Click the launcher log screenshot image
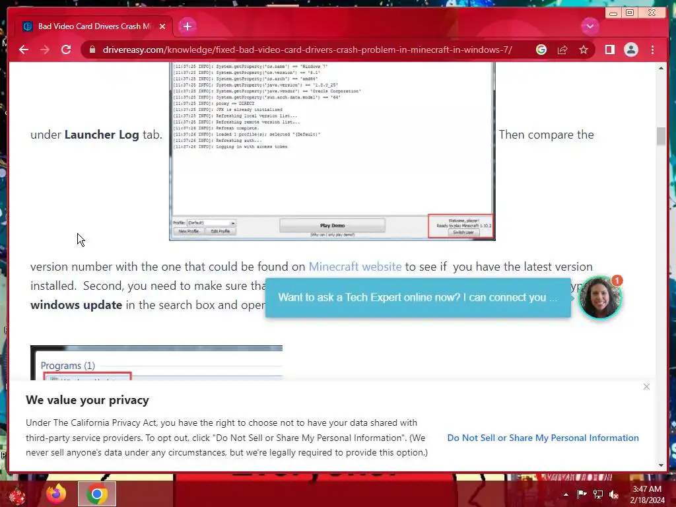Image resolution: width=676 pixels, height=507 pixels. click(332, 151)
